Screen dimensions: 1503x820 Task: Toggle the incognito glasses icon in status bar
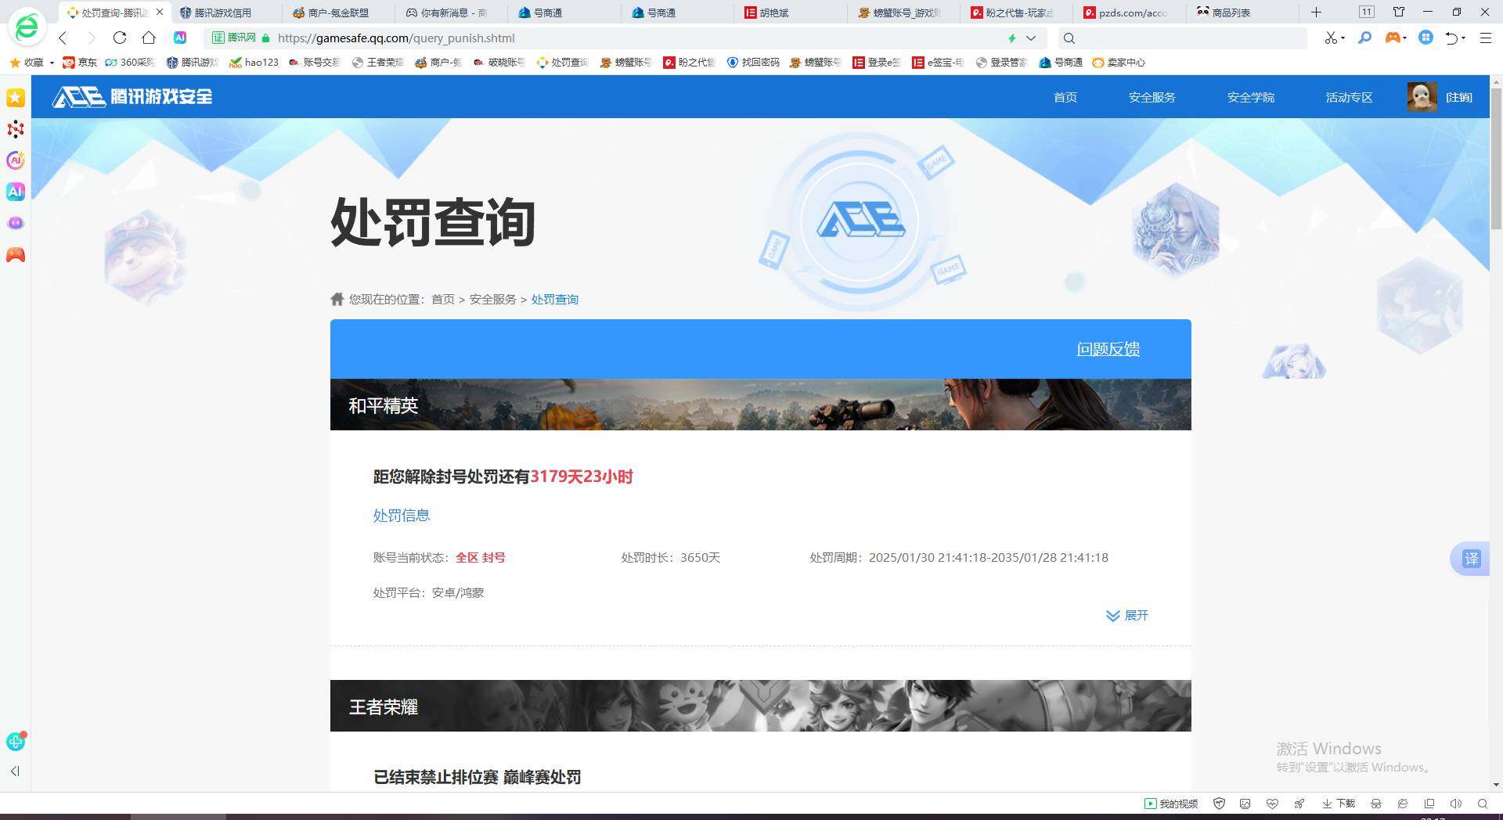tap(1376, 804)
